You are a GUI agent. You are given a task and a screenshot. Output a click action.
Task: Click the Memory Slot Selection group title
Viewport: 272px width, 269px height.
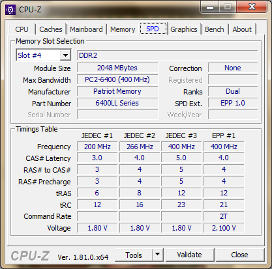[x=50, y=41]
